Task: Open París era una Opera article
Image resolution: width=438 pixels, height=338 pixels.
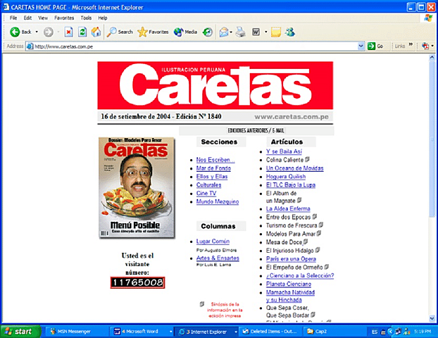Action: click(x=291, y=259)
